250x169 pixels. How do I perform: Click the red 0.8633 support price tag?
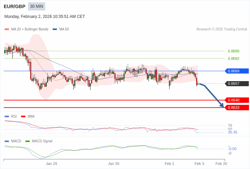(x=237, y=107)
